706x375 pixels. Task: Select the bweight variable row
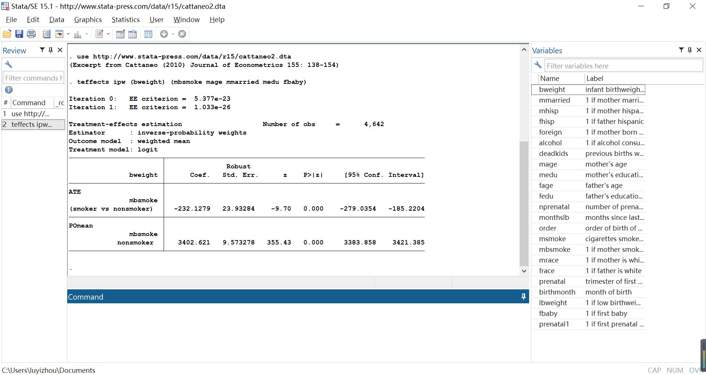(x=588, y=90)
